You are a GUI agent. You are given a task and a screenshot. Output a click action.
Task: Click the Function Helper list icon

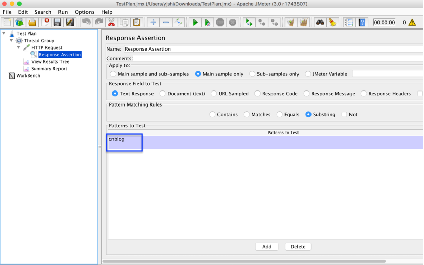click(x=349, y=23)
